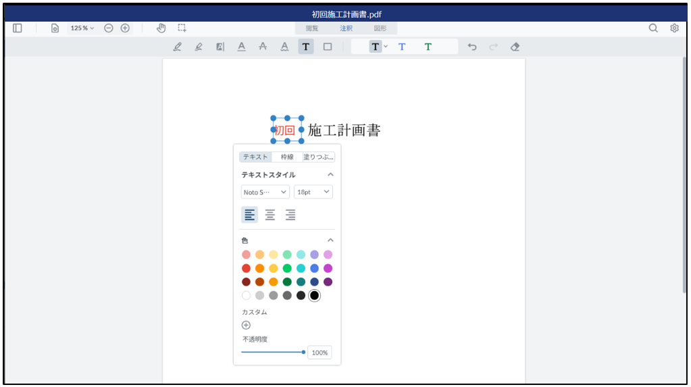
Task: Select the squiggly underline tool
Action: [x=284, y=47]
